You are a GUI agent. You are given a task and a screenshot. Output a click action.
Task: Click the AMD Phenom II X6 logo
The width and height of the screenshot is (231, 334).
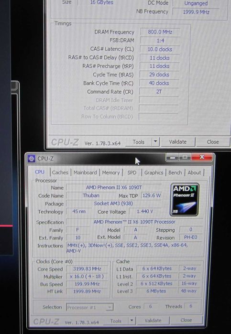185,200
